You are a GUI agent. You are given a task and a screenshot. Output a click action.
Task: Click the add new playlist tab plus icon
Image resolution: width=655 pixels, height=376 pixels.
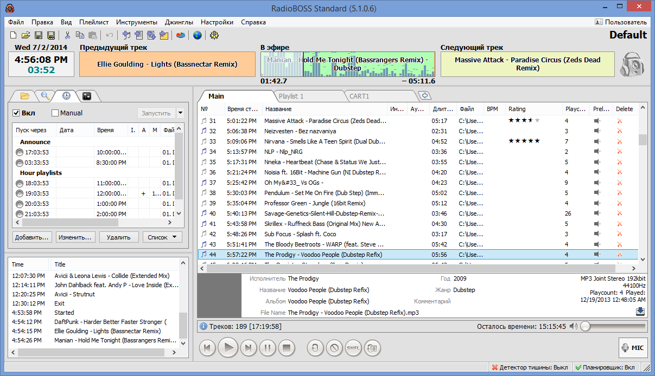click(x=425, y=96)
